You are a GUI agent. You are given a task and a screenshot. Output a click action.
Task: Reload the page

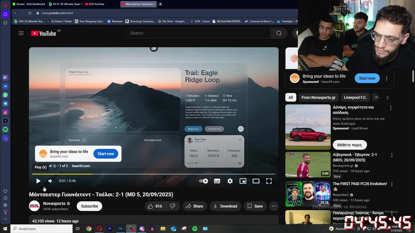pyautogui.click(x=30, y=13)
